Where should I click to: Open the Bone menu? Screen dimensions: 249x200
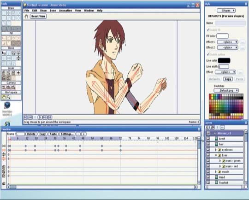tap(53, 11)
